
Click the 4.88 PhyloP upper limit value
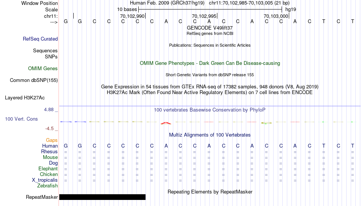[x=49, y=110]
